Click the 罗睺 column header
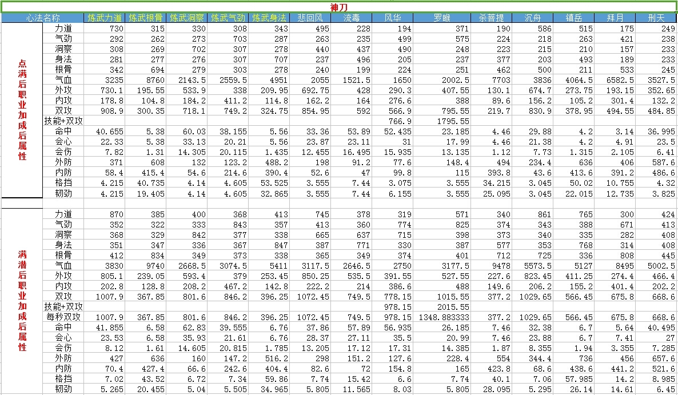Viewport: 678px width, 395px height. coord(441,18)
